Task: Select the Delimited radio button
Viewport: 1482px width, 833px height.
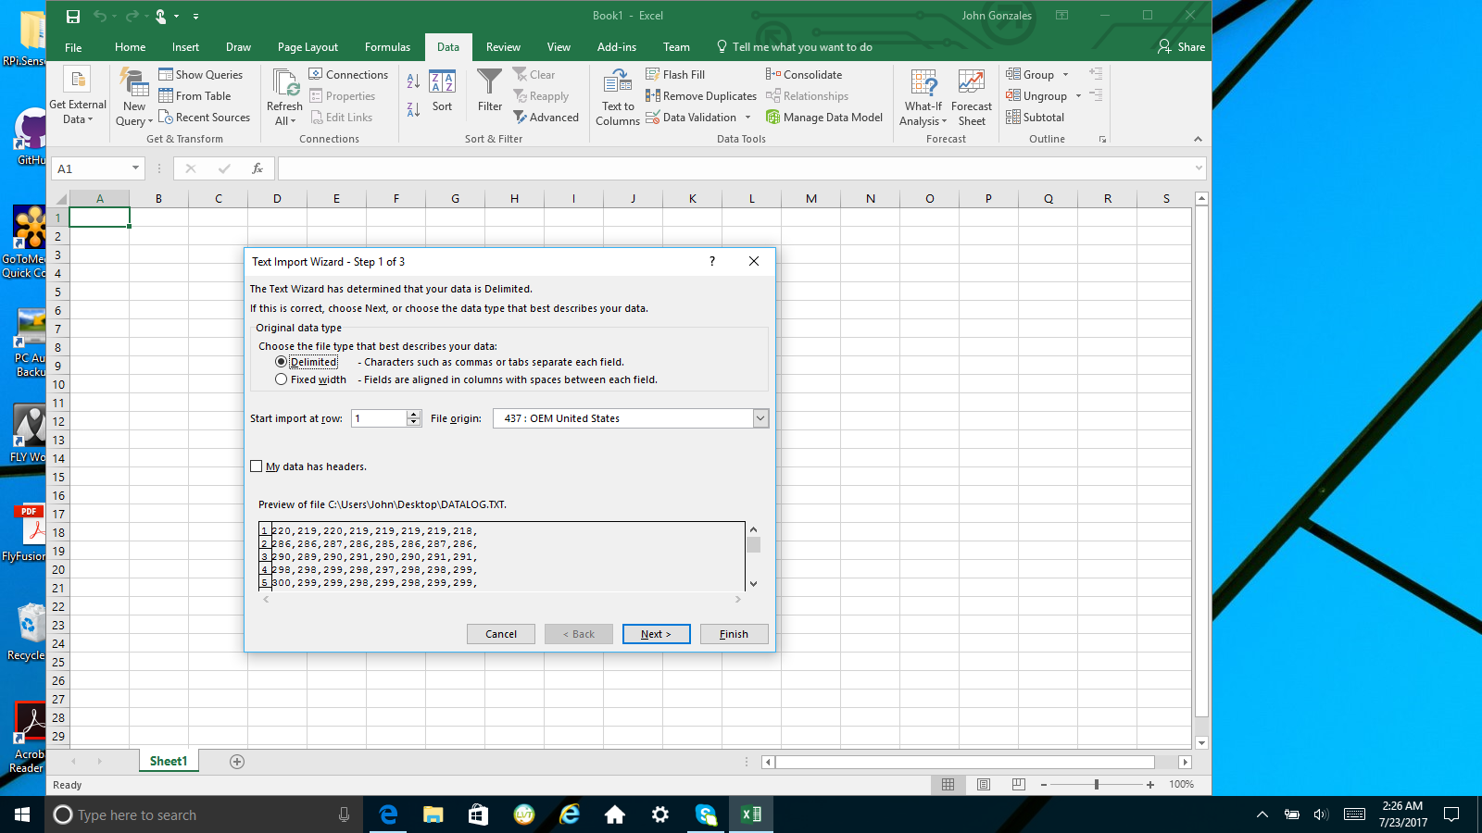Action: (x=282, y=362)
